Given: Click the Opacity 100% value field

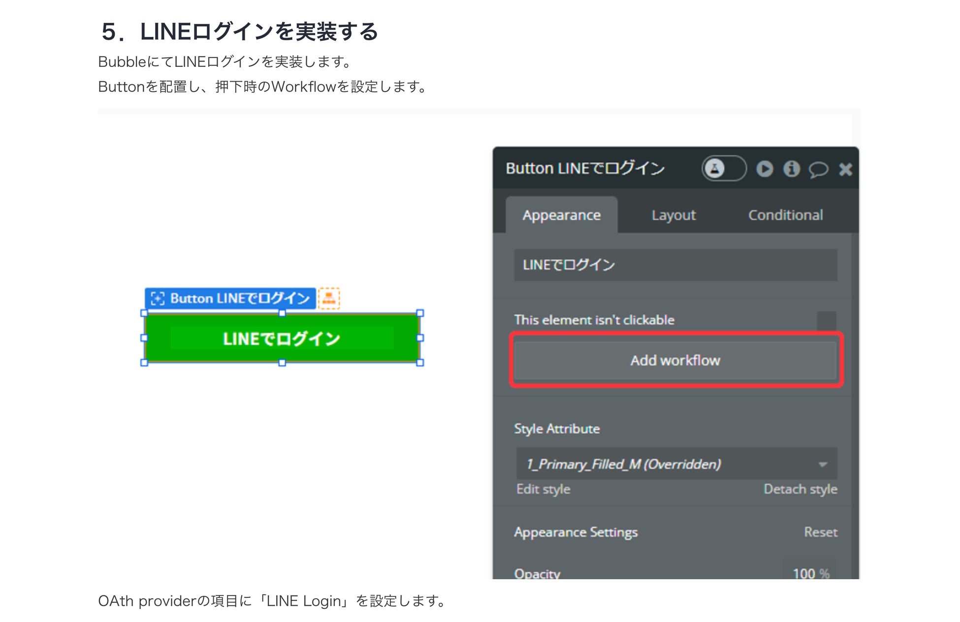Looking at the screenshot, I should 810,573.
